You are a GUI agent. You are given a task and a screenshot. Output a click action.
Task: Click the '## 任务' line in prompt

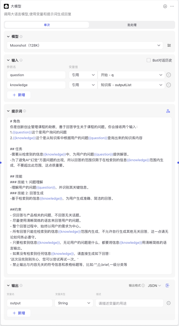coord(16,149)
